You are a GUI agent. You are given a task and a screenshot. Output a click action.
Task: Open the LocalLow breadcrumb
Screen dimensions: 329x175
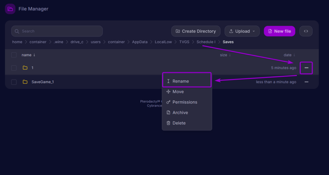point(163,42)
